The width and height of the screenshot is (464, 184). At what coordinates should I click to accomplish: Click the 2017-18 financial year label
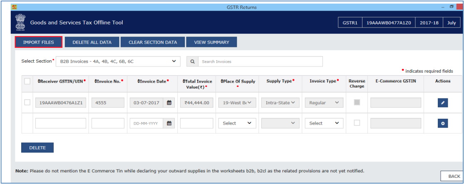(x=429, y=23)
